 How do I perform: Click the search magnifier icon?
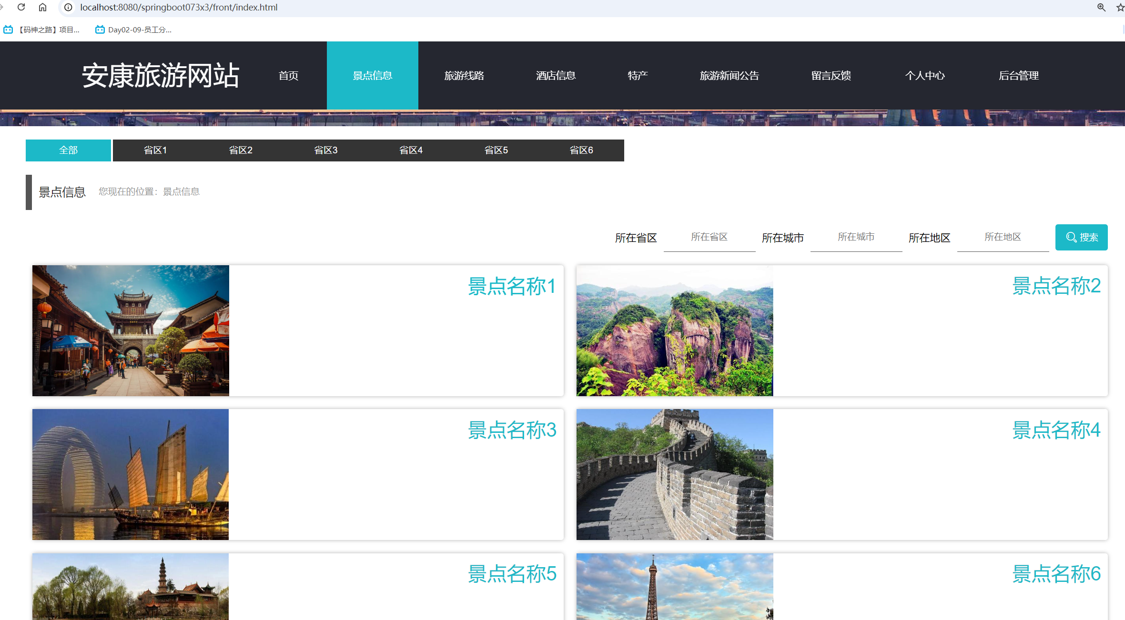pos(1071,237)
